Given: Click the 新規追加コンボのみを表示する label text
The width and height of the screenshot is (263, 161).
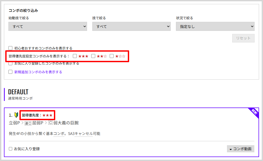Looking at the screenshot, I should pyautogui.click(x=38, y=72).
